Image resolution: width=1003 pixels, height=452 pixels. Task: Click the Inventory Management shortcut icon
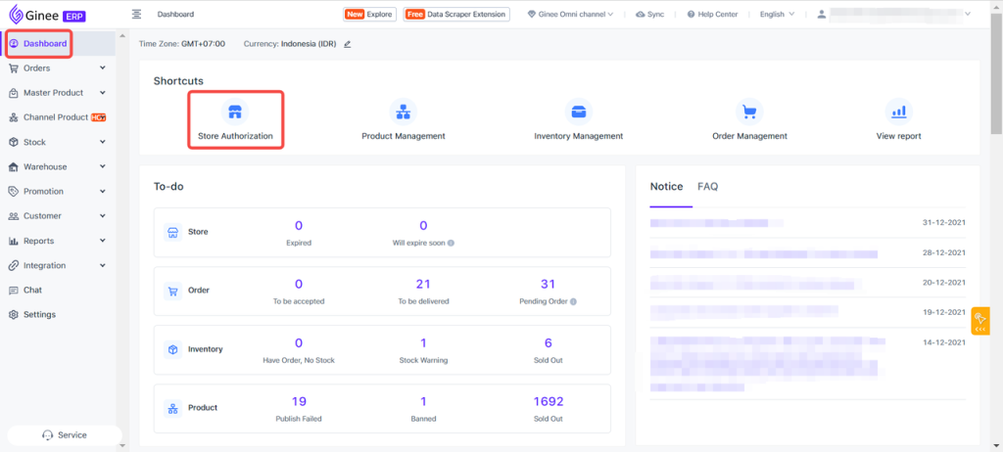[x=578, y=111]
